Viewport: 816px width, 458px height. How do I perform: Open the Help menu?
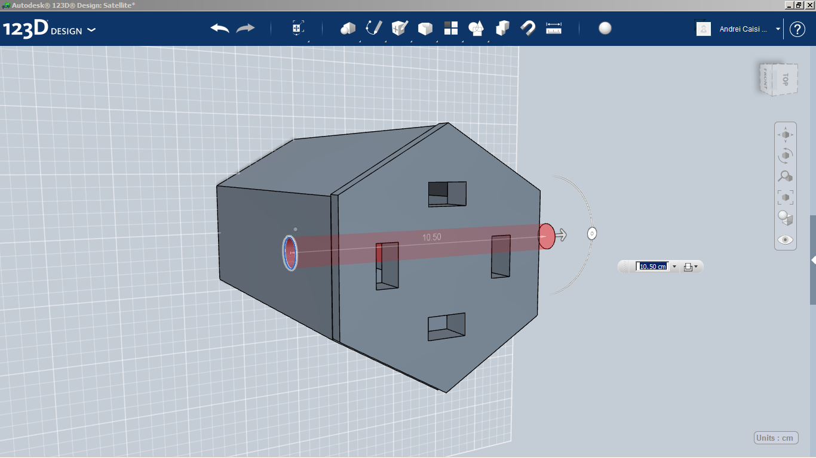pos(797,29)
